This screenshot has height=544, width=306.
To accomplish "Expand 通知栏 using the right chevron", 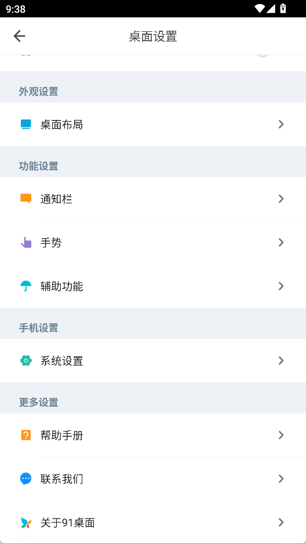I will click(x=281, y=199).
